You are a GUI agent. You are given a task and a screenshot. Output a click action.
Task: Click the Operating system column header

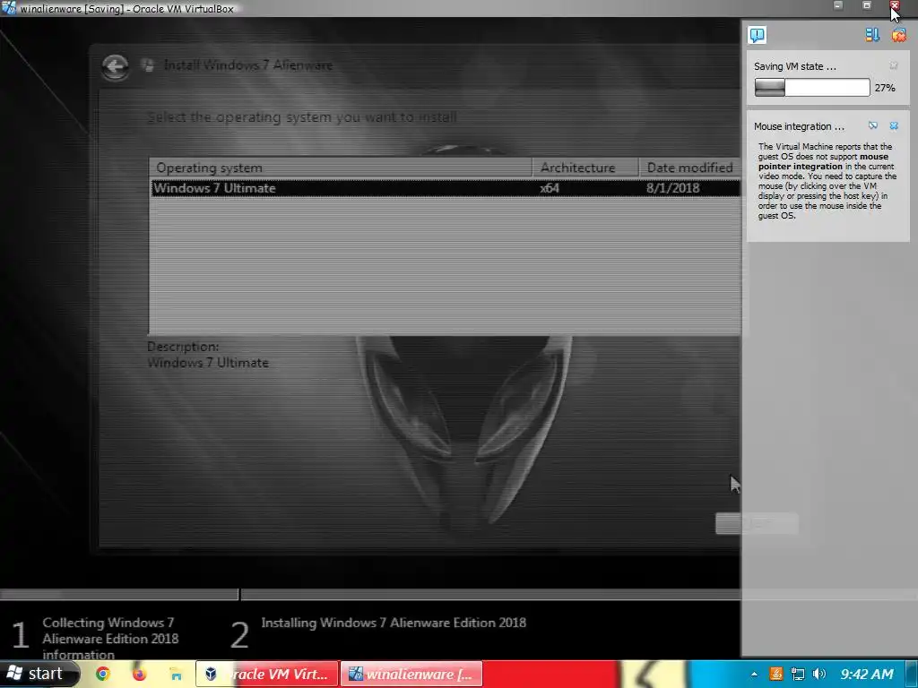[x=341, y=168]
